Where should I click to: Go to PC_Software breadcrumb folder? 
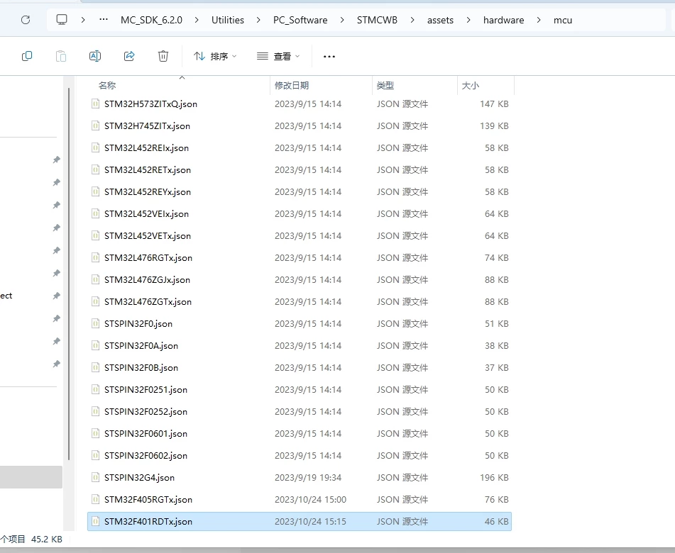coord(300,21)
